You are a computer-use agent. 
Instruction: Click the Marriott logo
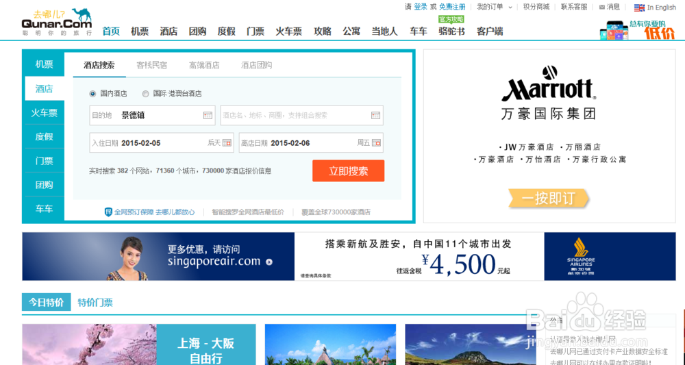coord(549,84)
